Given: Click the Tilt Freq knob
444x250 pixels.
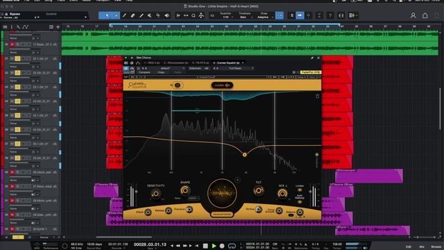Looking at the screenshot, I should [x=258, y=209].
